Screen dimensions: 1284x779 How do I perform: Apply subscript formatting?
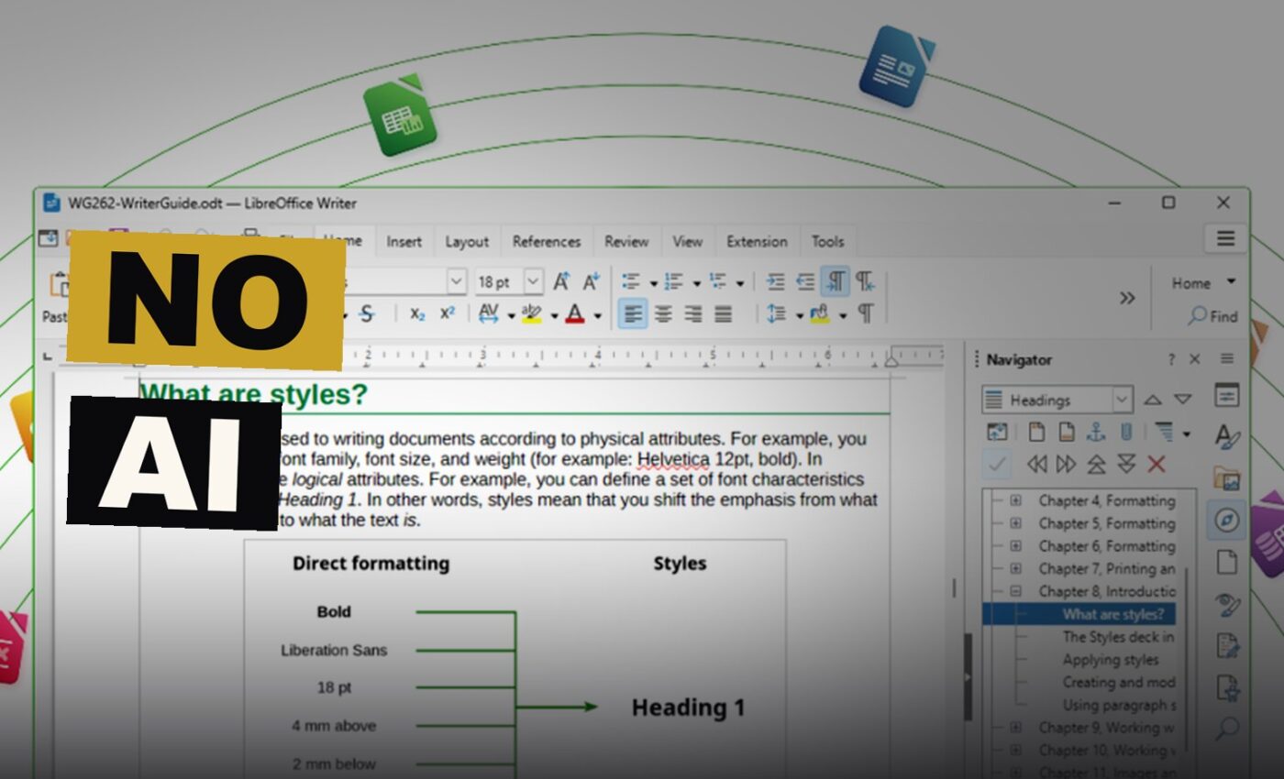(417, 314)
